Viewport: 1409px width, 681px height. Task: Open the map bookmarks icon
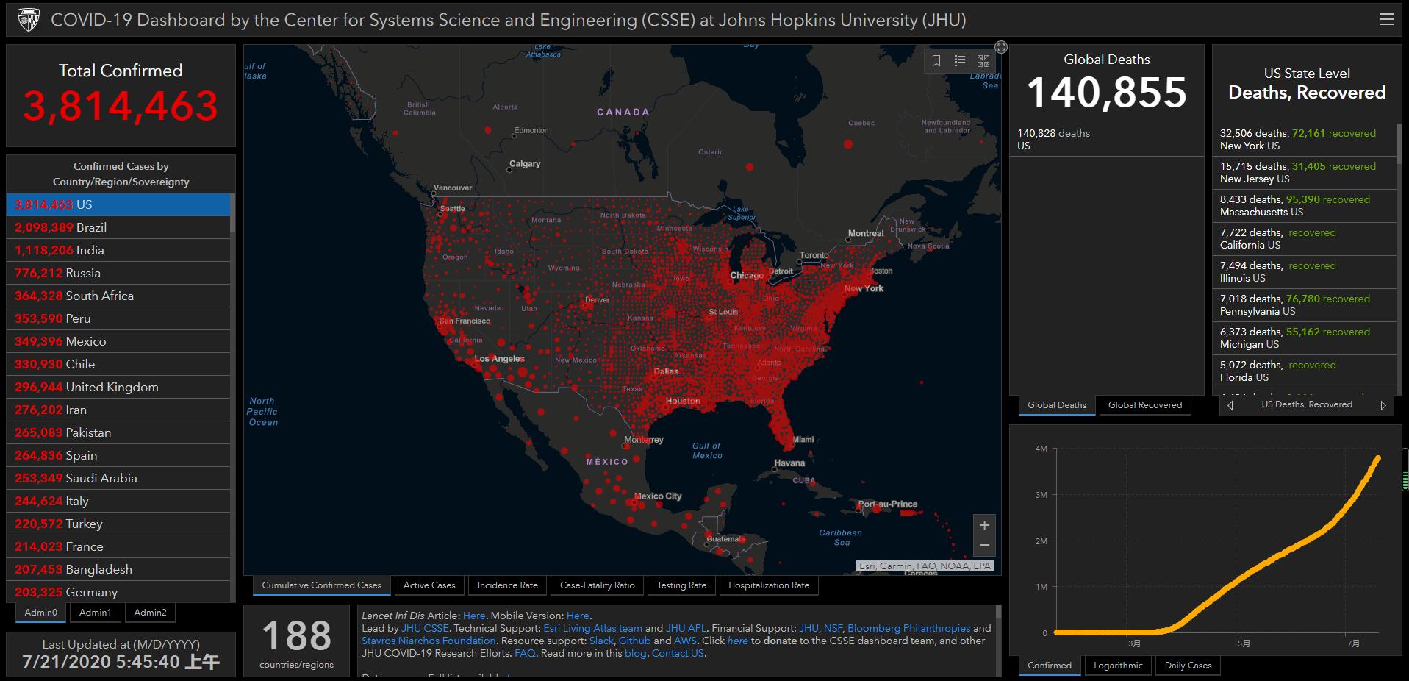tap(936, 61)
